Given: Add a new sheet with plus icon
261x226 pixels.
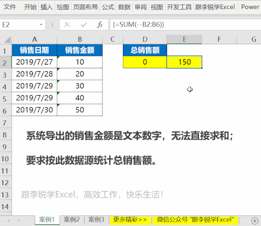Looking at the screenshot, I should pyautogui.click(x=255, y=221).
